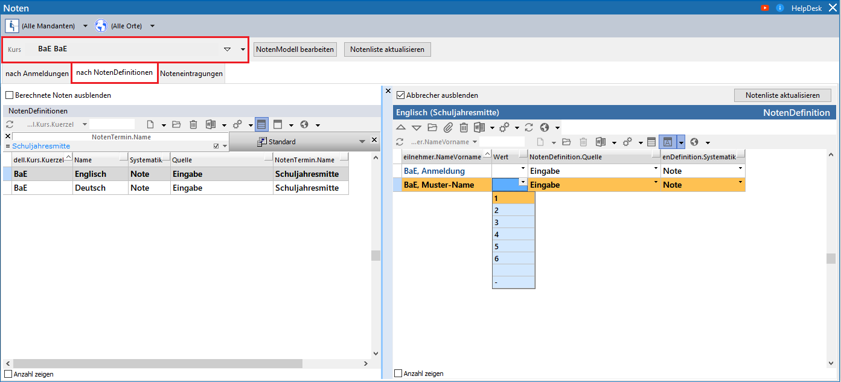The image size is (841, 382).
Task: Click the up triangle in Englisch panel toolbar
Action: [401, 127]
